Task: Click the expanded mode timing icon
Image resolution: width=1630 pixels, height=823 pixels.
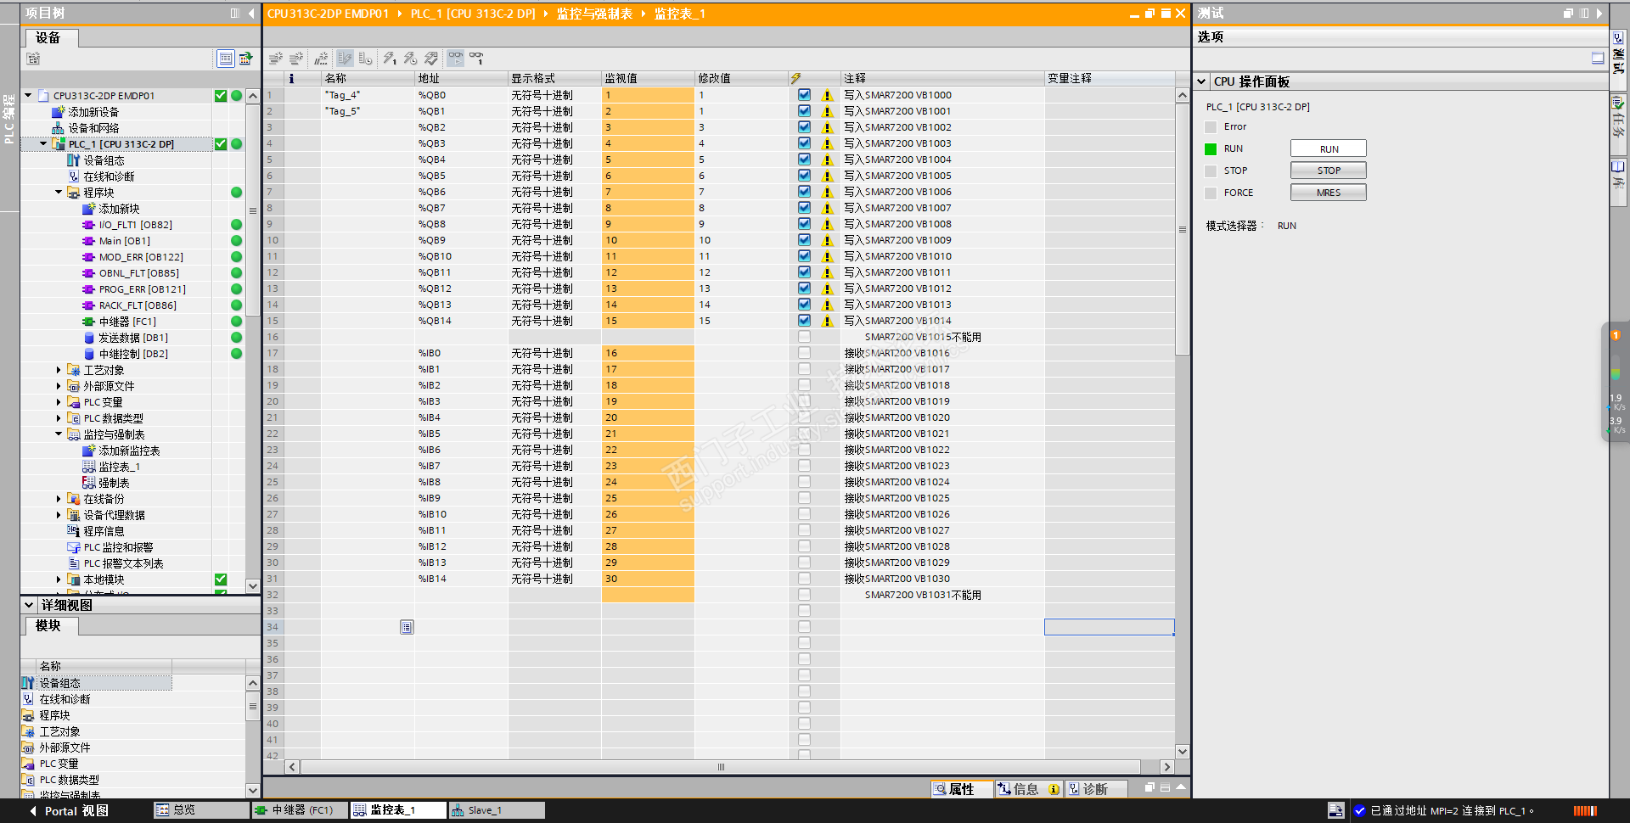Action: (x=365, y=59)
